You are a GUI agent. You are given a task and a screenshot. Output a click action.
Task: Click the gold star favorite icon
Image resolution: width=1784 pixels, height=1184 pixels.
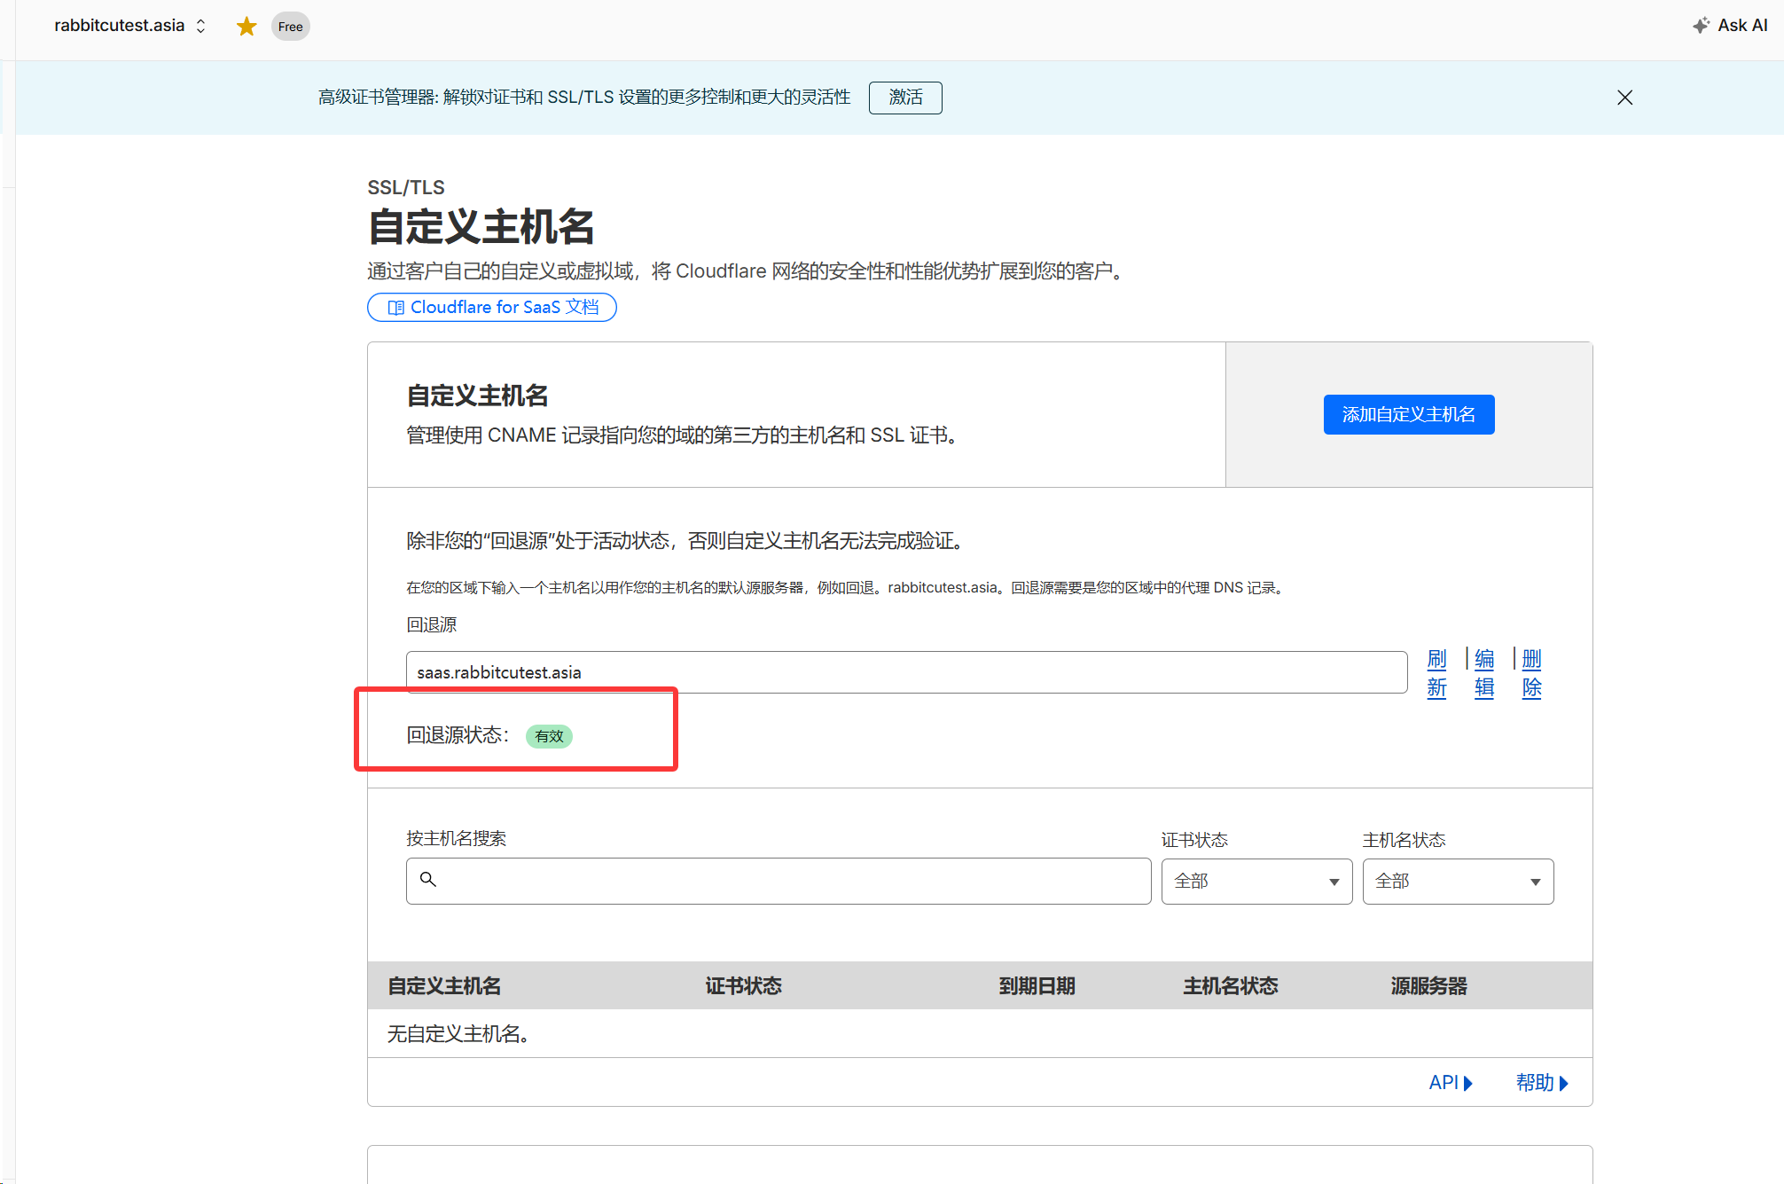[246, 27]
